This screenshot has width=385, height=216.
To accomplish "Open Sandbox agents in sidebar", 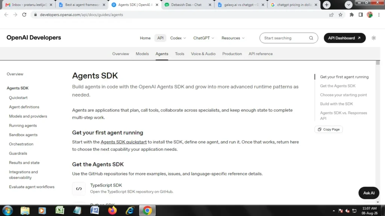I will [x=23, y=135].
